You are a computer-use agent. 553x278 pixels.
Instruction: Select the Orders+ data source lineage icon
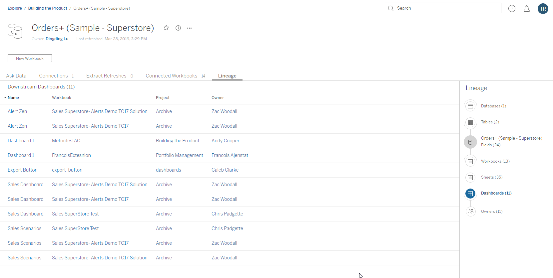470,142
